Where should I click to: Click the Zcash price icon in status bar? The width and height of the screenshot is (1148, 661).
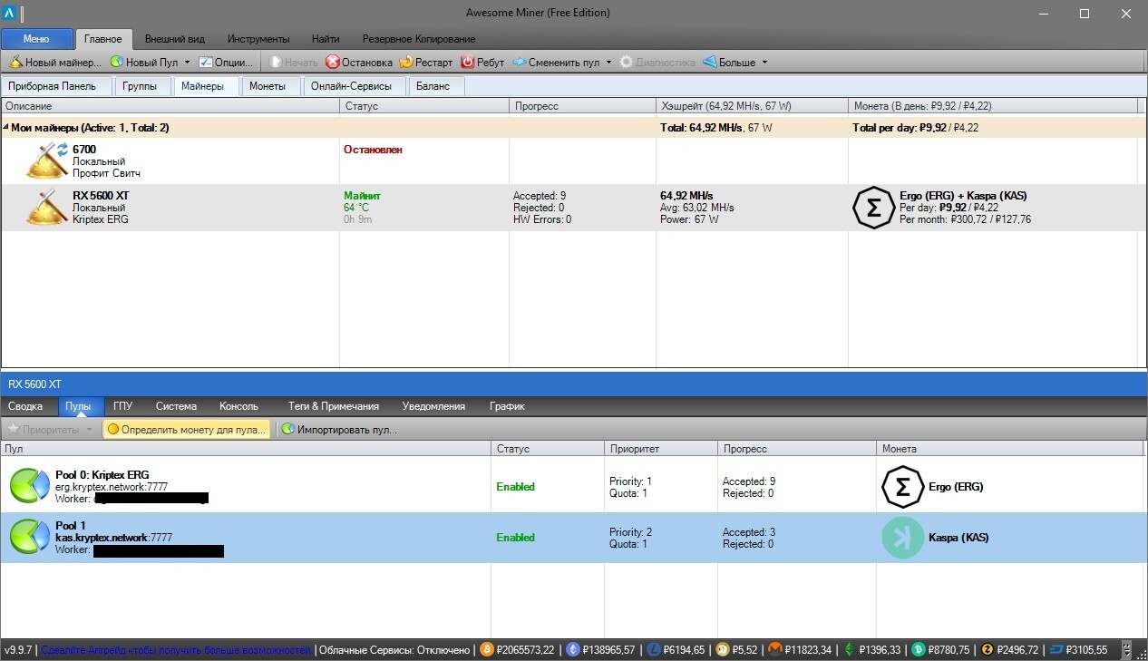[987, 649]
